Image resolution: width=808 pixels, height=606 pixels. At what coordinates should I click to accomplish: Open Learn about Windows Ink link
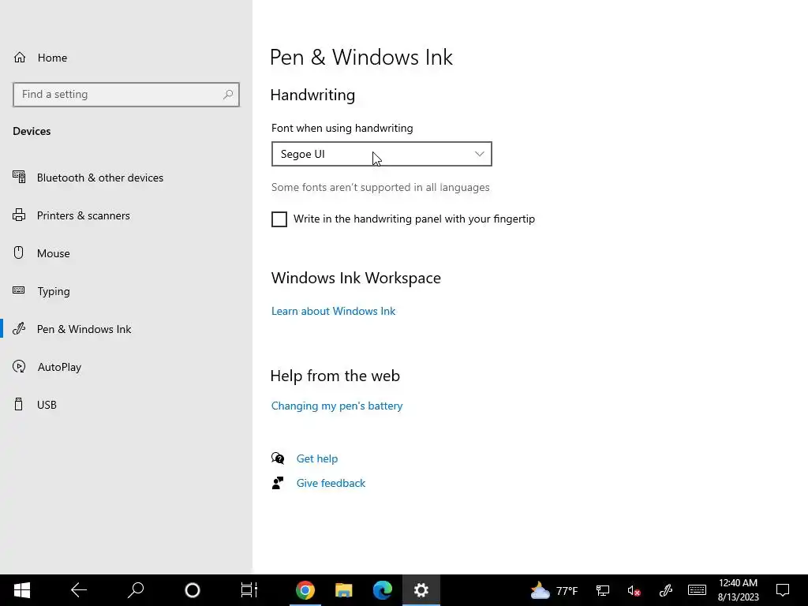coord(333,311)
